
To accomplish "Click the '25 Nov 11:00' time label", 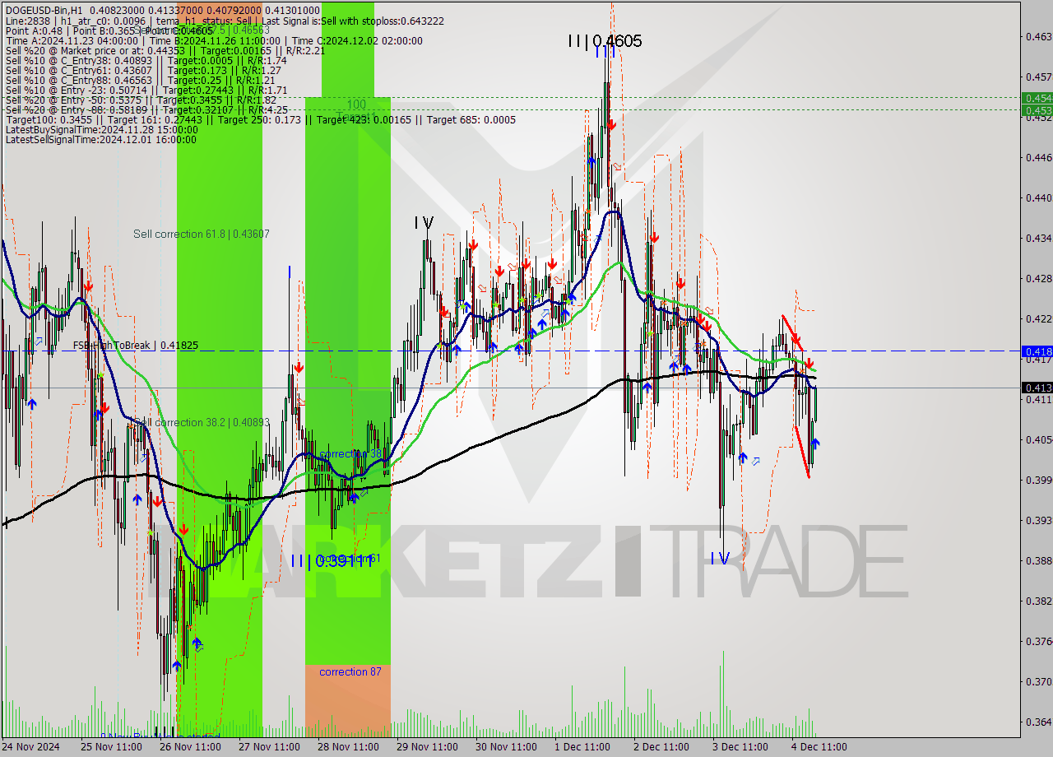I will coord(110,747).
